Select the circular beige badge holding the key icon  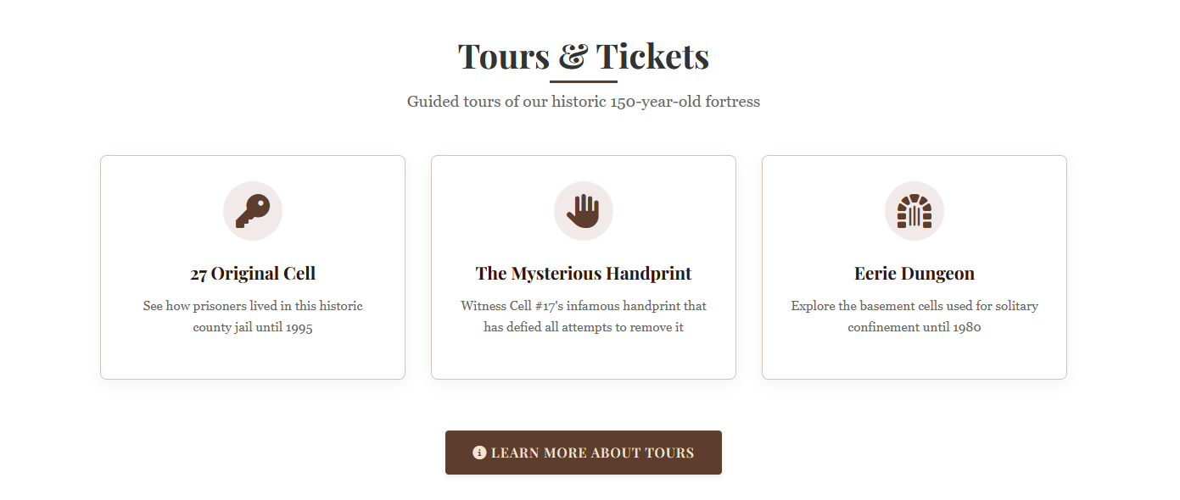point(252,210)
